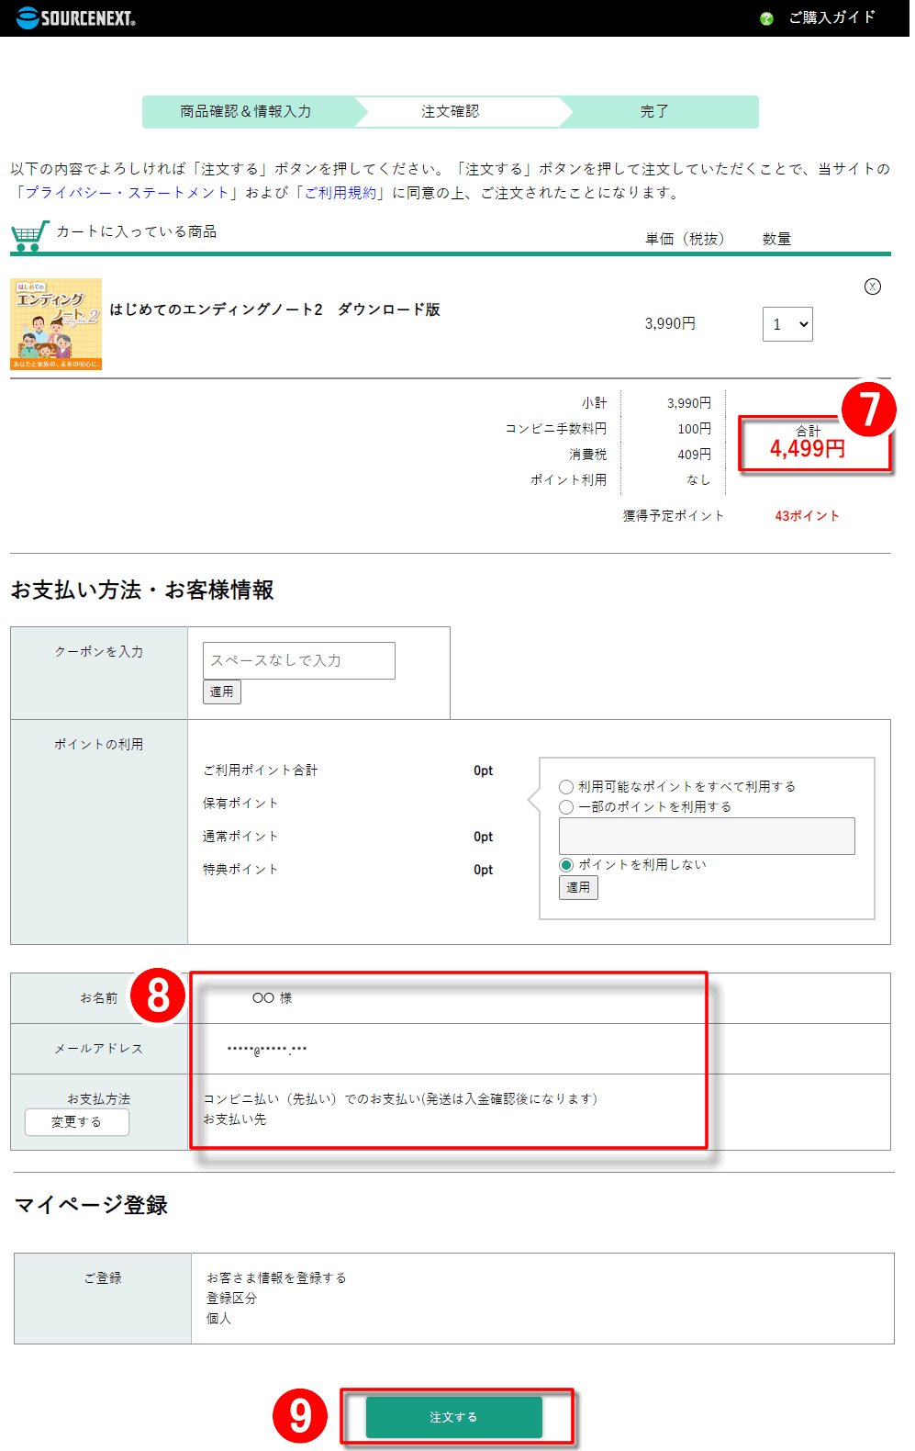The height and width of the screenshot is (1451, 915).
Task: Click the 獲得予定ポイント label
Action: (674, 516)
